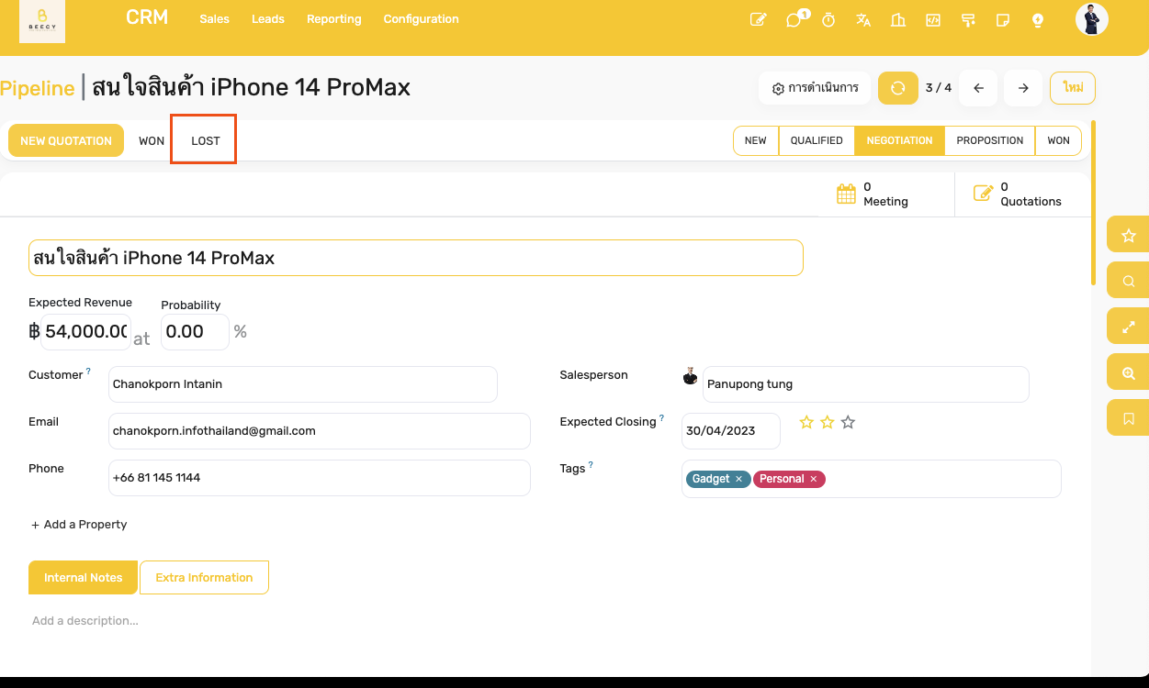Image resolution: width=1149 pixels, height=688 pixels.
Task: Click the Pipeline breadcrumb link
Action: pyautogui.click(x=38, y=88)
